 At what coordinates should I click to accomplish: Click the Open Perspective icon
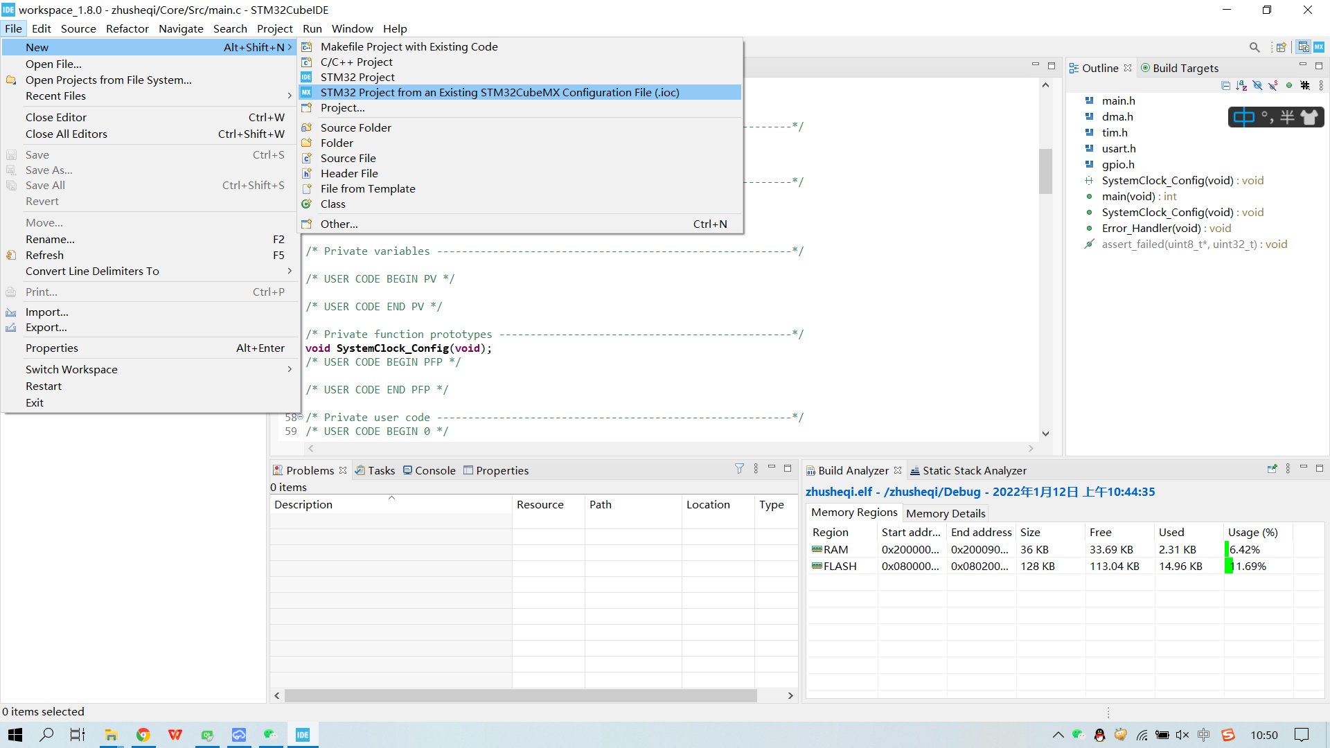tap(1281, 47)
